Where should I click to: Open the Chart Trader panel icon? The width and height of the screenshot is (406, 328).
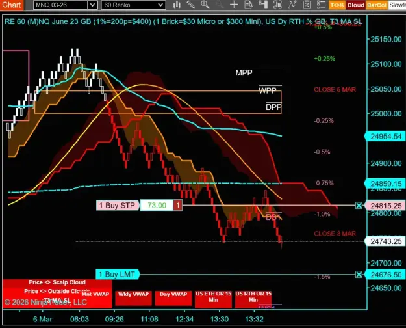(263, 5)
